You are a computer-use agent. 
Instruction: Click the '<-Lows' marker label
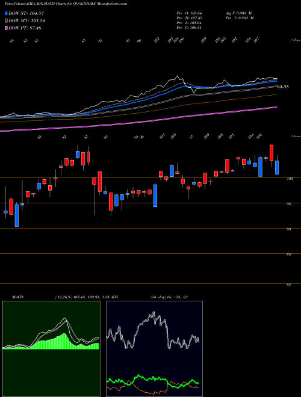pyautogui.click(x=296, y=136)
